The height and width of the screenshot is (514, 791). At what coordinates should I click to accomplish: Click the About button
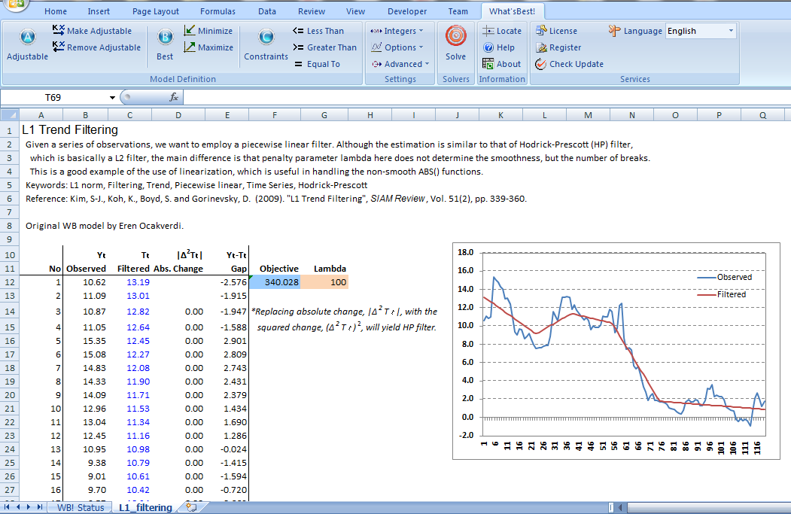pyautogui.click(x=501, y=64)
